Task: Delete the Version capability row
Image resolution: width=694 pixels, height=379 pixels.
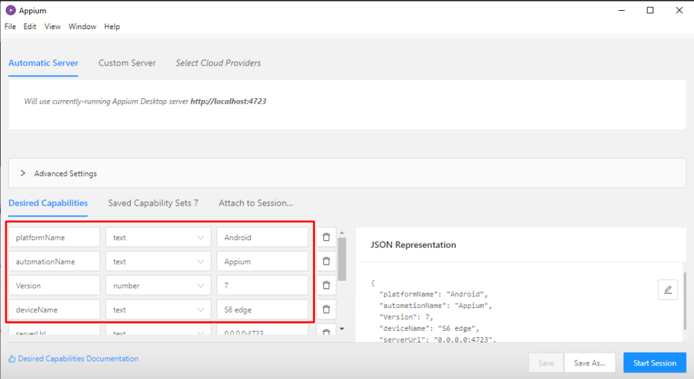Action: point(326,286)
